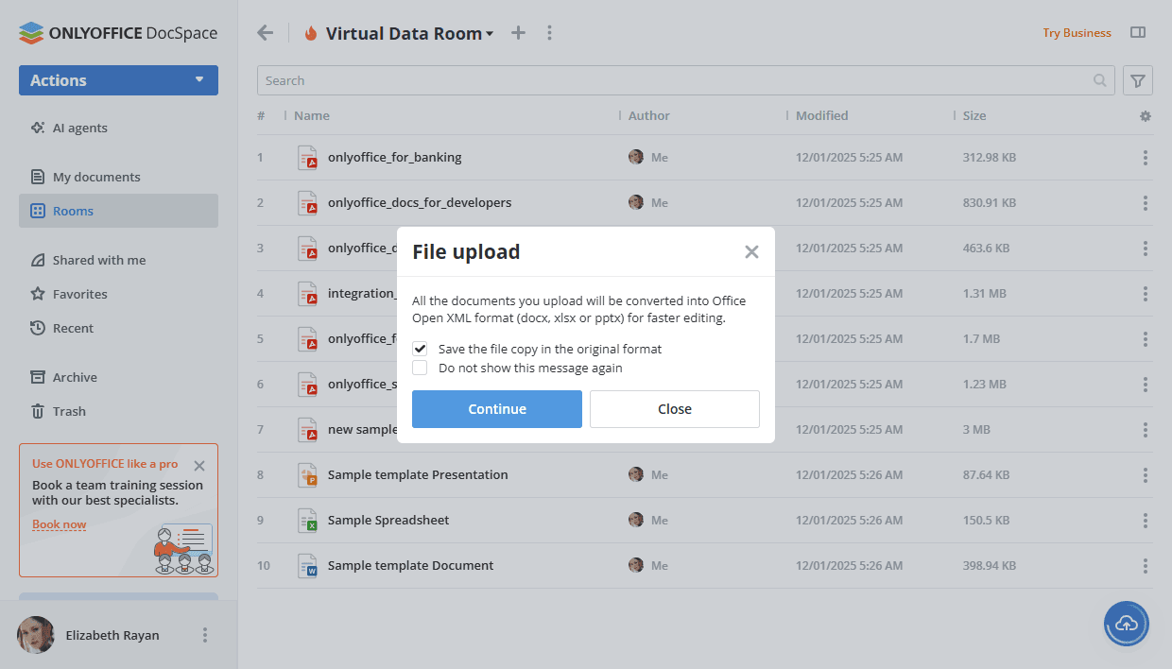Close the File upload dialog with X
The image size is (1172, 669).
751,251
